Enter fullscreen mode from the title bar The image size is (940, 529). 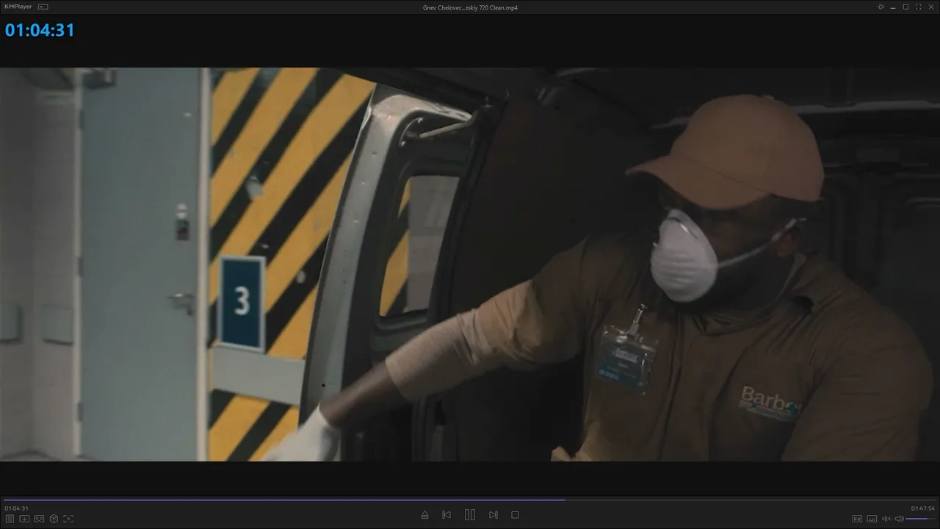tap(918, 7)
